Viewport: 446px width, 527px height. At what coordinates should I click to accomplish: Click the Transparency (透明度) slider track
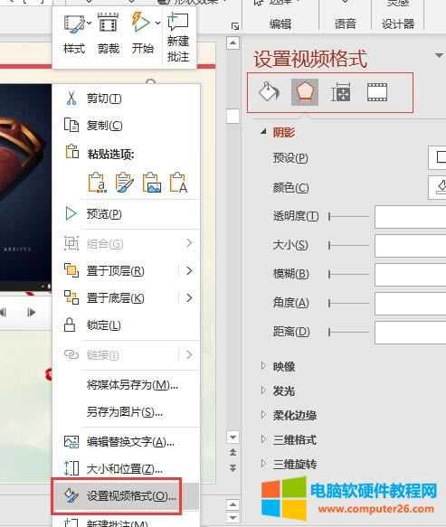pos(348,216)
